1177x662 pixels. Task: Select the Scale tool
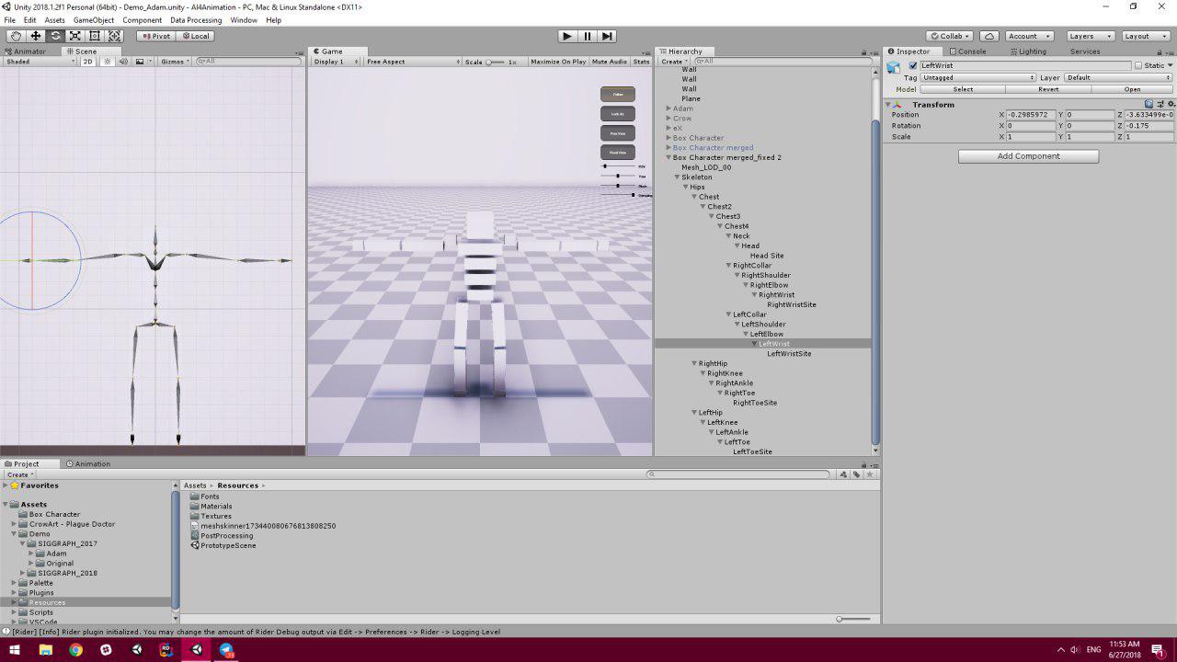pos(76,36)
